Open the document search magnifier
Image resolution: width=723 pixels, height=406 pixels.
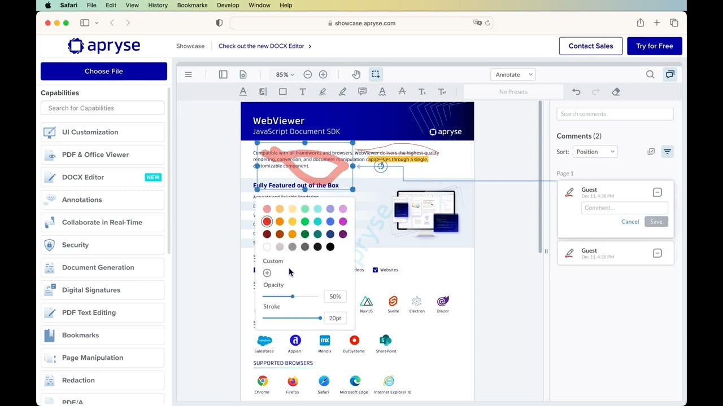coord(650,74)
